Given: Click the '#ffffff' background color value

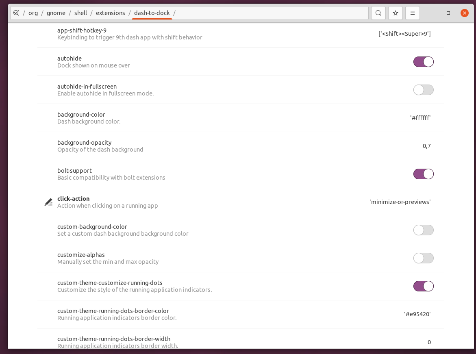Looking at the screenshot, I should (x=420, y=118).
